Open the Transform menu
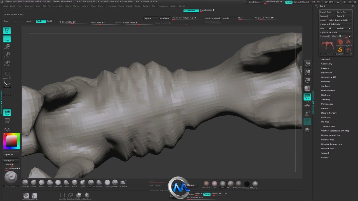The height and width of the screenshot is (201, 358). (163, 6)
